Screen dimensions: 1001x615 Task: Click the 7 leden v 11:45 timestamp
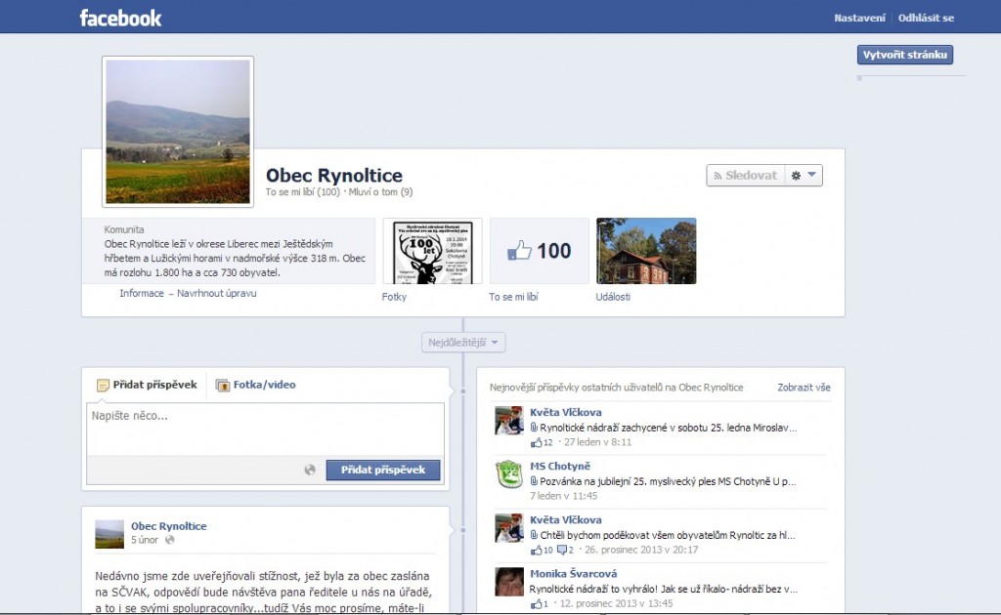tap(563, 496)
